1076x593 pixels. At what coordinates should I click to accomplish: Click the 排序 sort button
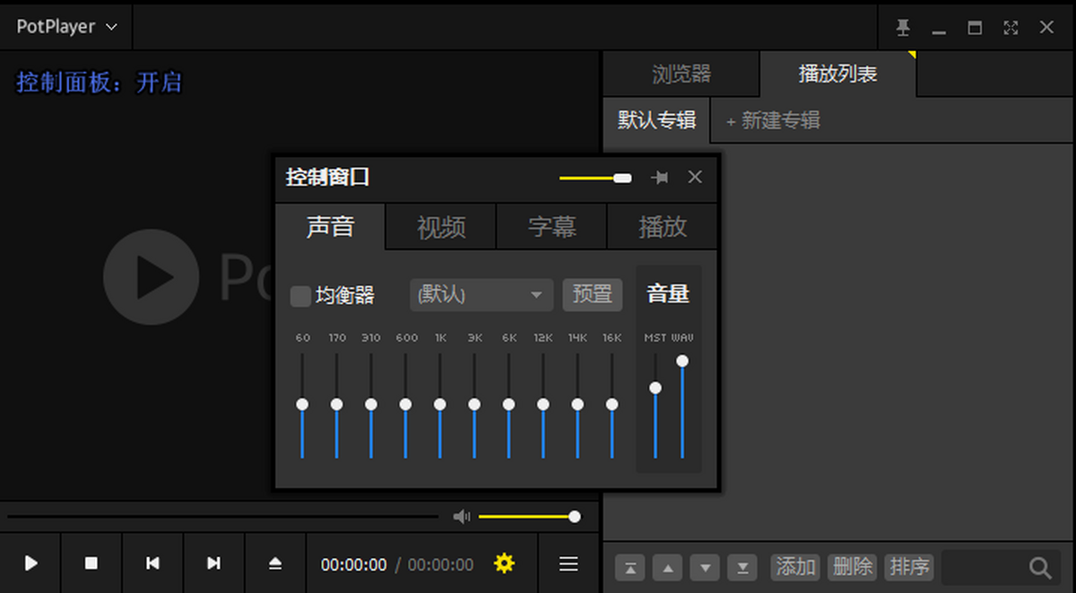click(x=909, y=567)
